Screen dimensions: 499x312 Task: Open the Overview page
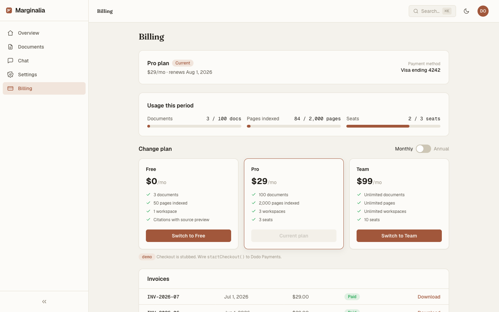point(44,33)
